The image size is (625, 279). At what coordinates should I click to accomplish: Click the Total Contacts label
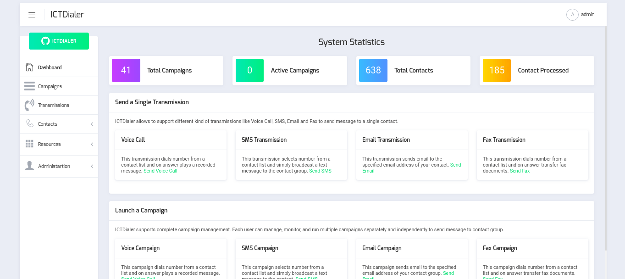(414, 70)
